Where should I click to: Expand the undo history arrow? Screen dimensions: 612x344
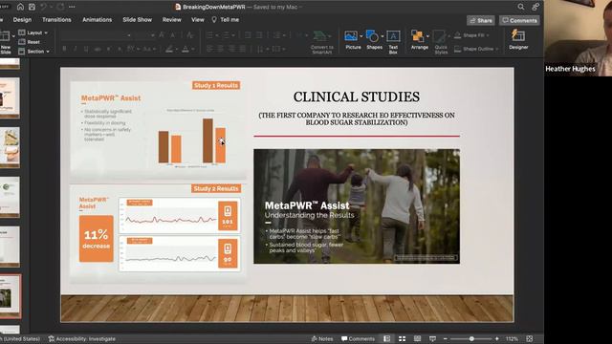pos(51,7)
